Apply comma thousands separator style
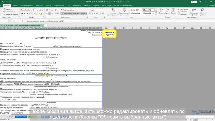 click(x=97, y=14)
